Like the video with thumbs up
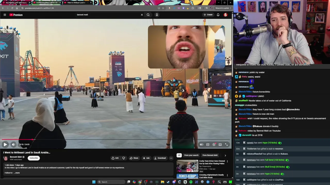The image size is (330, 185). pos(115,158)
